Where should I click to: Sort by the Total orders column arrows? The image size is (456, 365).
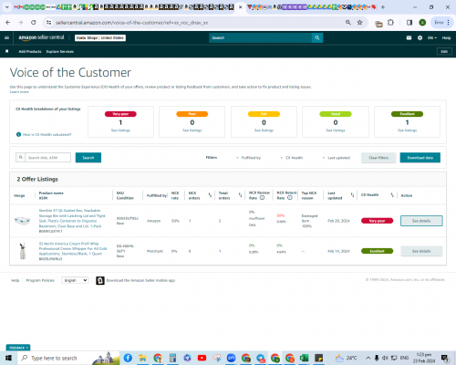tap(240, 195)
